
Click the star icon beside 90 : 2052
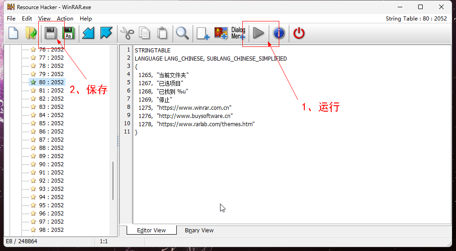click(33, 164)
